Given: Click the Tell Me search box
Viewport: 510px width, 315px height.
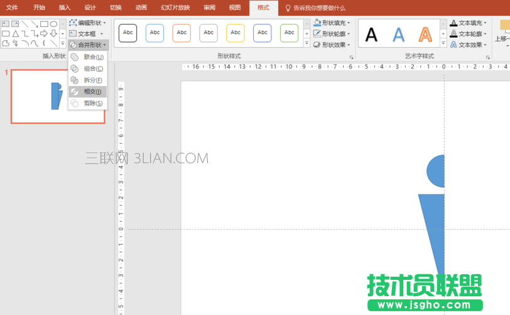Looking at the screenshot, I should [x=315, y=8].
